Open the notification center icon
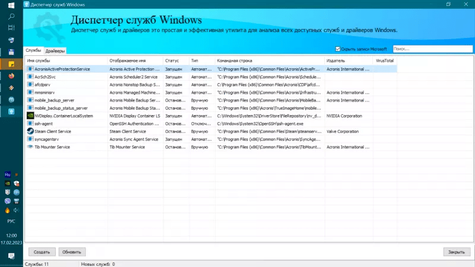This screenshot has height=267, width=475. (x=11, y=256)
